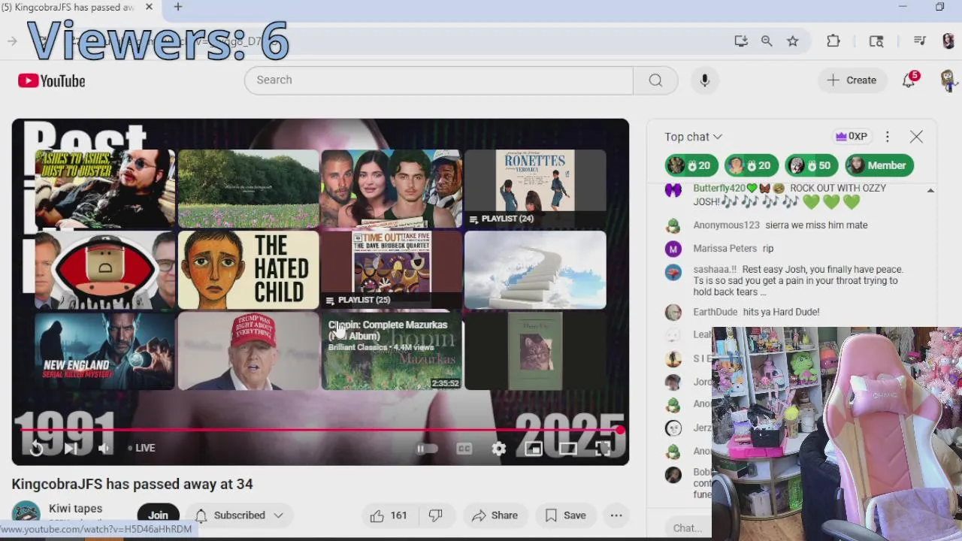
Task: Click the Kiwi tapes channel avatar
Action: point(26,515)
